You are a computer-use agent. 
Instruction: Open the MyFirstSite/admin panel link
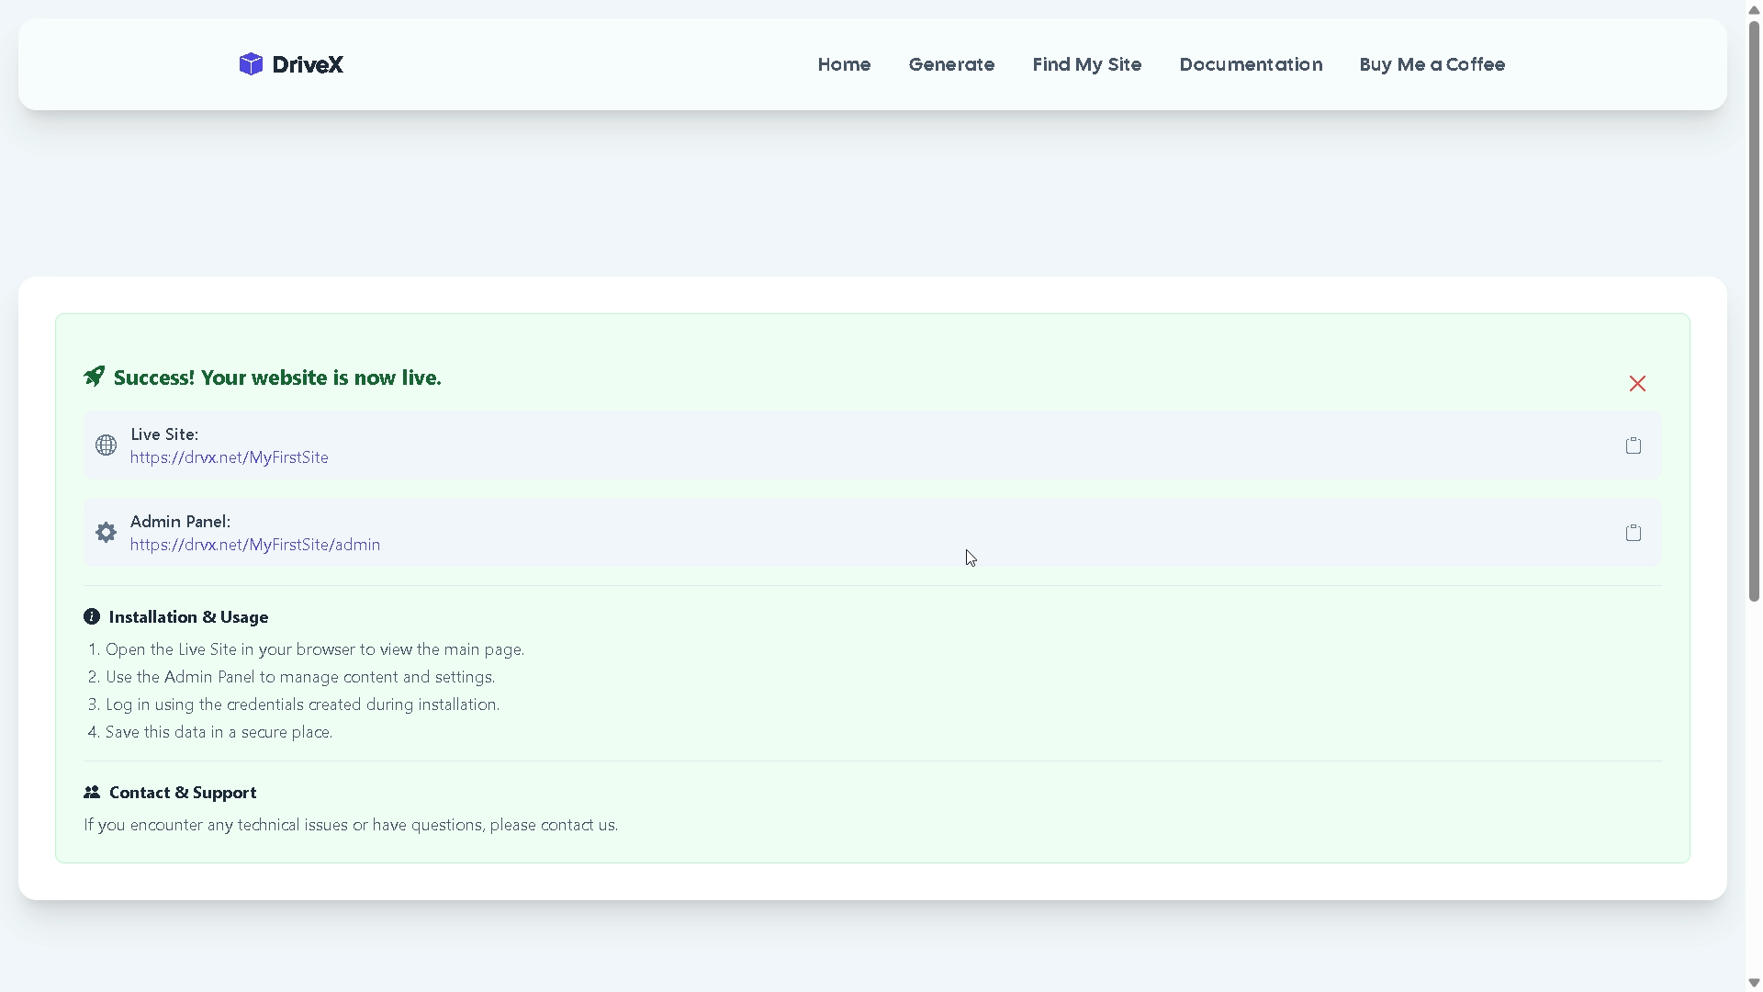pyautogui.click(x=255, y=545)
